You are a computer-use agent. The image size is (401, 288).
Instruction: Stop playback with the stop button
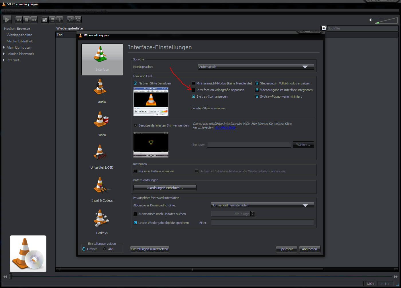coord(26,20)
